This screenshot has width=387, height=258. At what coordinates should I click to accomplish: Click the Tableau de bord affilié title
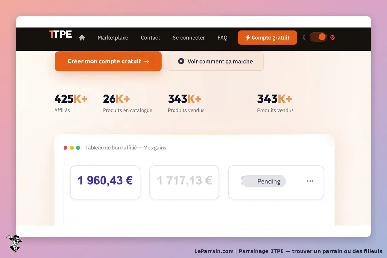coord(126,148)
